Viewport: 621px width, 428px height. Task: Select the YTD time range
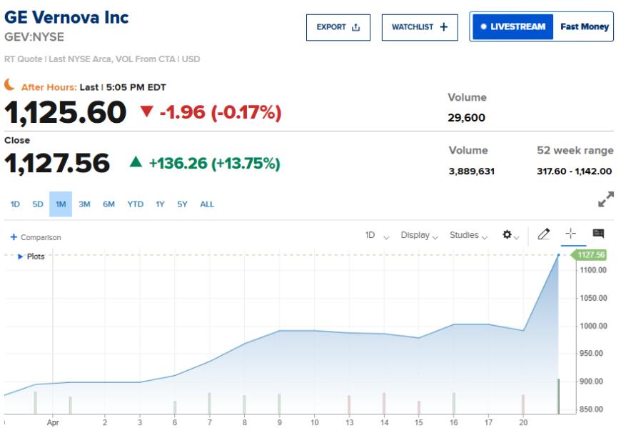coord(135,204)
